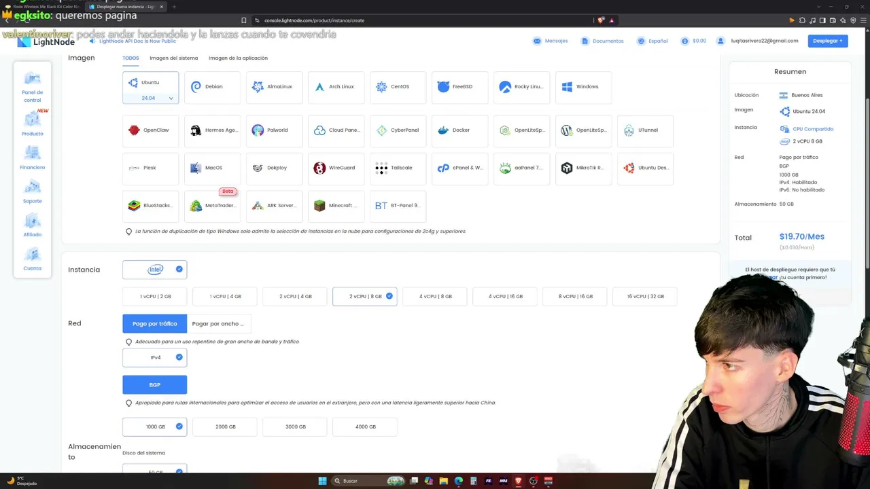The height and width of the screenshot is (489, 870).
Task: Pick the Windows image
Action: tap(583, 87)
